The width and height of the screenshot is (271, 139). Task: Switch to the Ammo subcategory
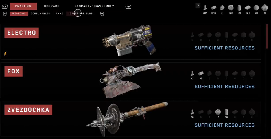coord(60,14)
